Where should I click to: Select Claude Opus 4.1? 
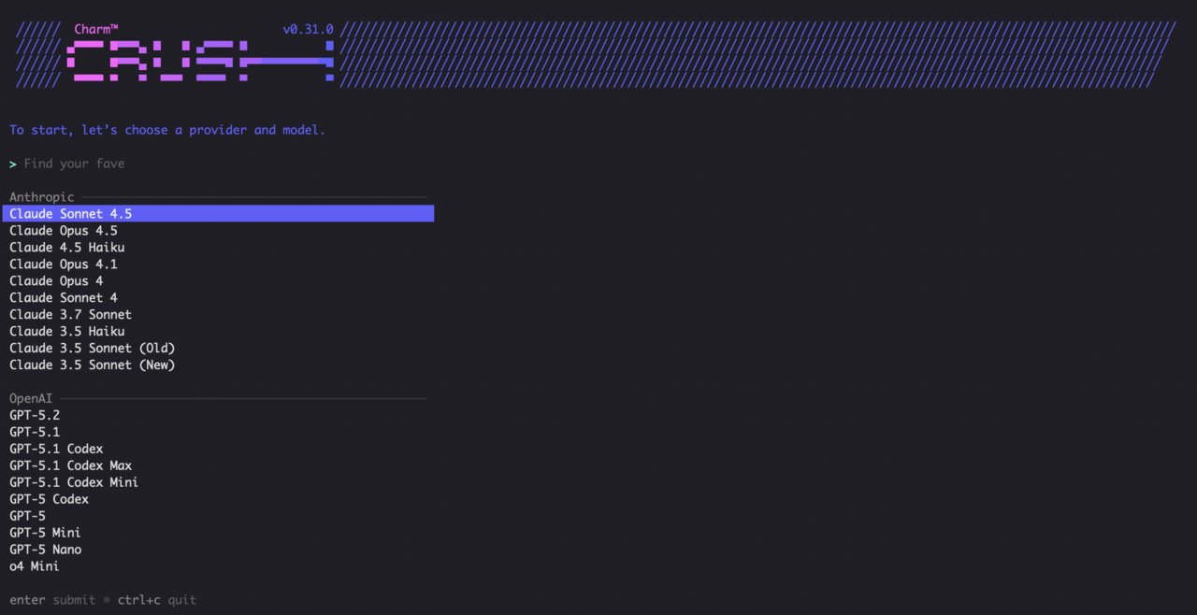[64, 265]
